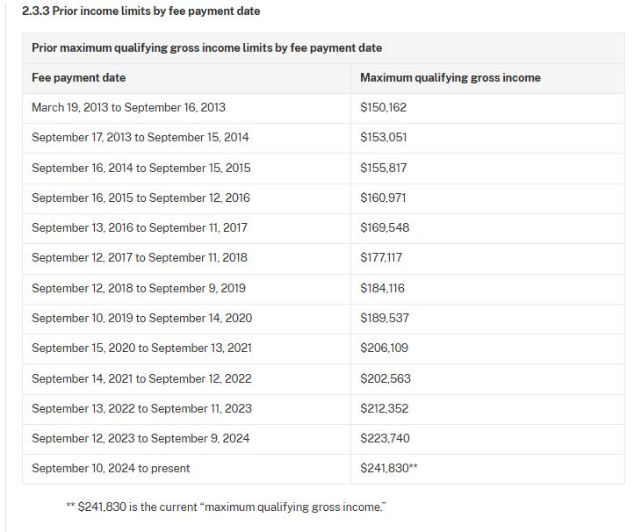Click the Fee payment date column header
Image resolution: width=634 pixels, height=532 pixels.
[78, 77]
